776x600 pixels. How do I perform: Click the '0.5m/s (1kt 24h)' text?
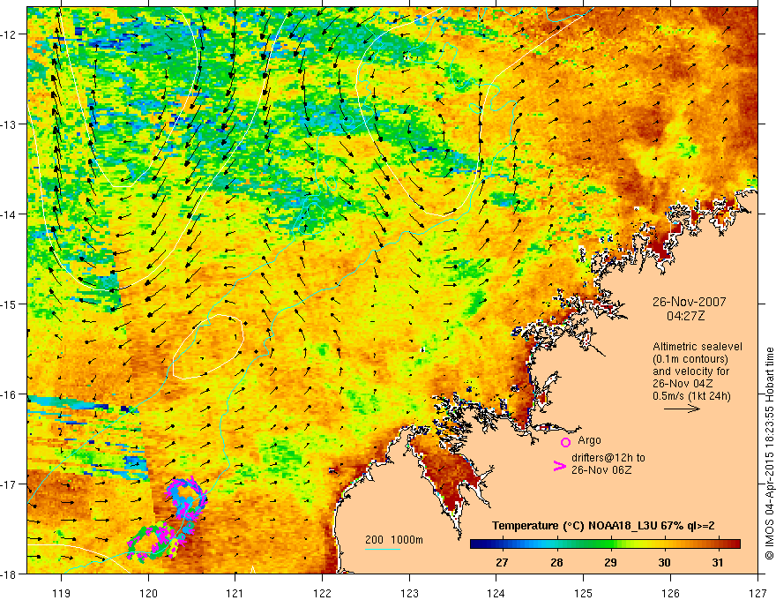691,395
